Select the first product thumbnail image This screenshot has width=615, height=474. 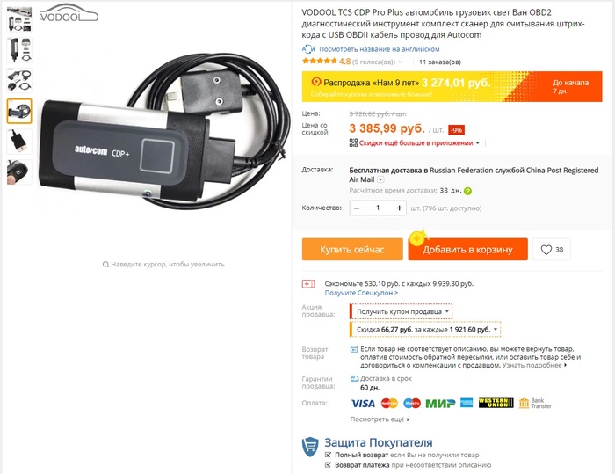(19, 18)
